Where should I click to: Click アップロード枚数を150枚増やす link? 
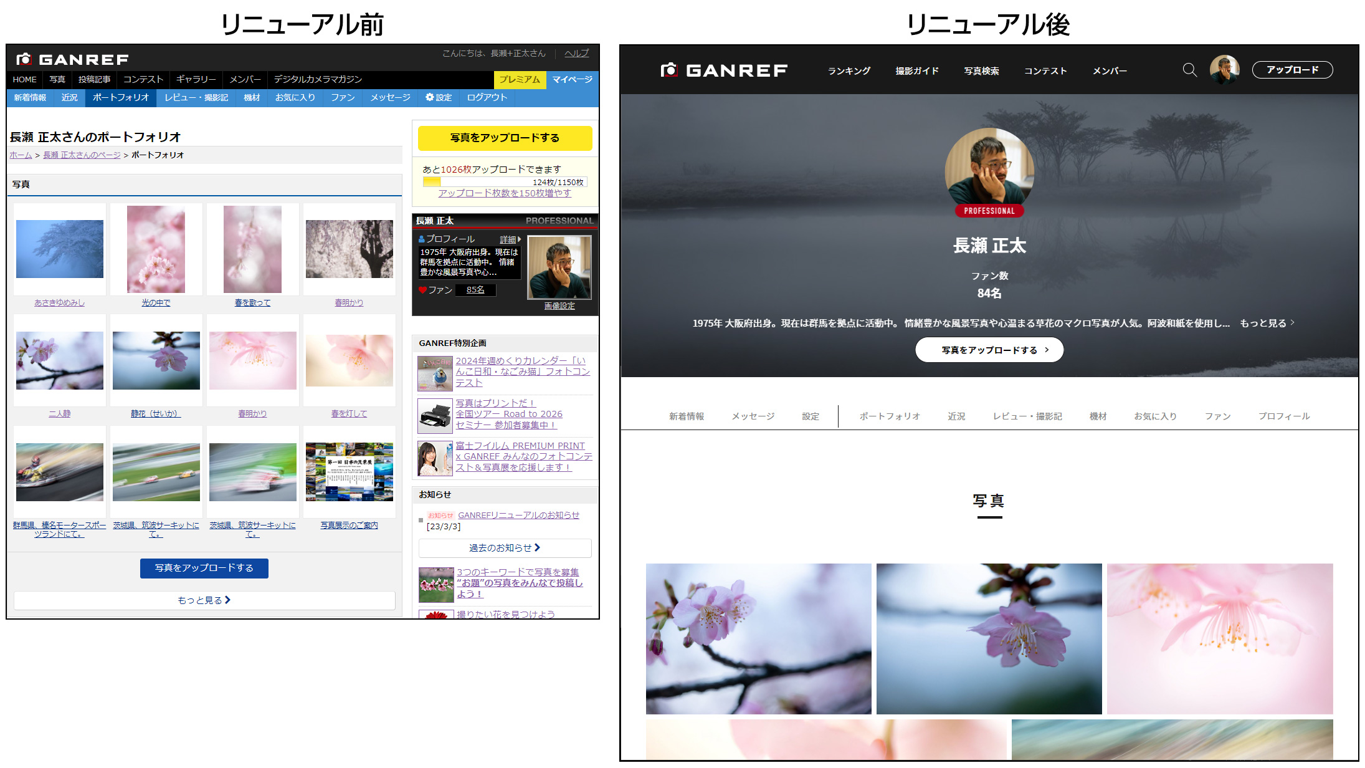tap(505, 193)
